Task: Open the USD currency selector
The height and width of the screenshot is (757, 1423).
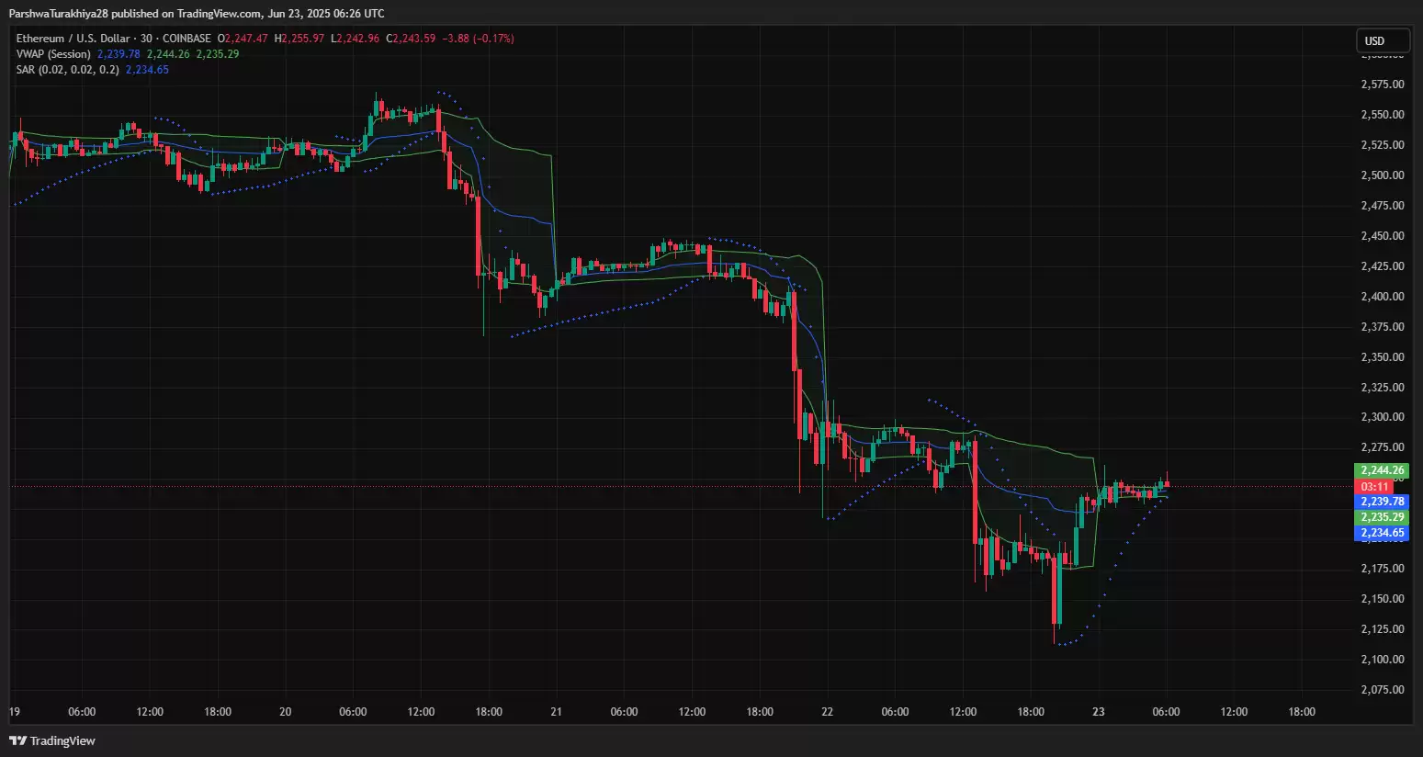Action: pos(1382,40)
